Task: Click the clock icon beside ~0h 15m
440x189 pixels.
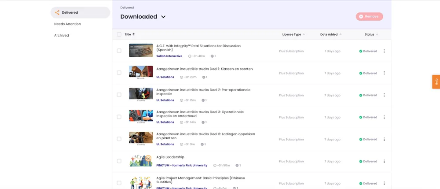Action: click(182, 100)
